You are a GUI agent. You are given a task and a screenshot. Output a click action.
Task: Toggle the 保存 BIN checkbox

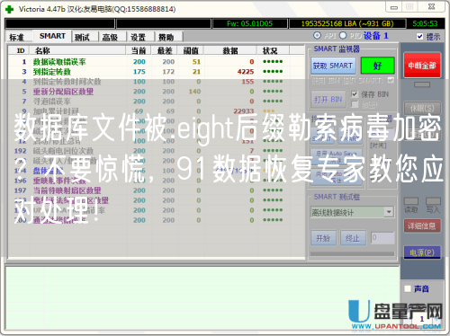tap(355, 94)
